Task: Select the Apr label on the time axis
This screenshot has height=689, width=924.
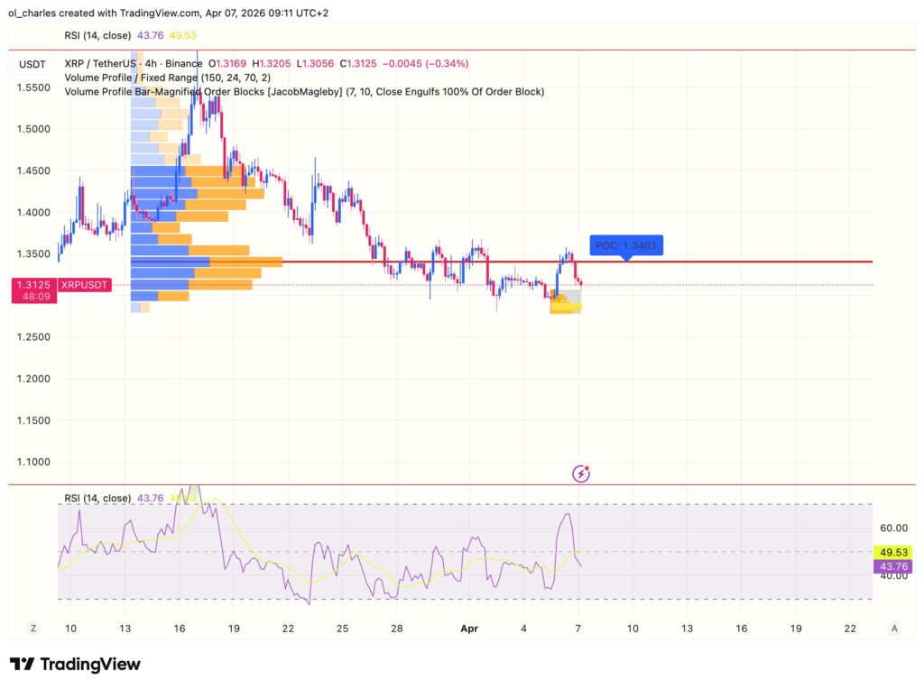Action: [468, 629]
